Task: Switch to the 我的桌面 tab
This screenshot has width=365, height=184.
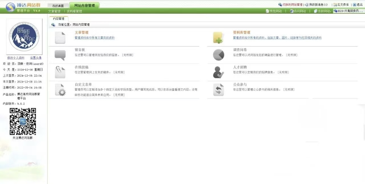Action: point(58,6)
